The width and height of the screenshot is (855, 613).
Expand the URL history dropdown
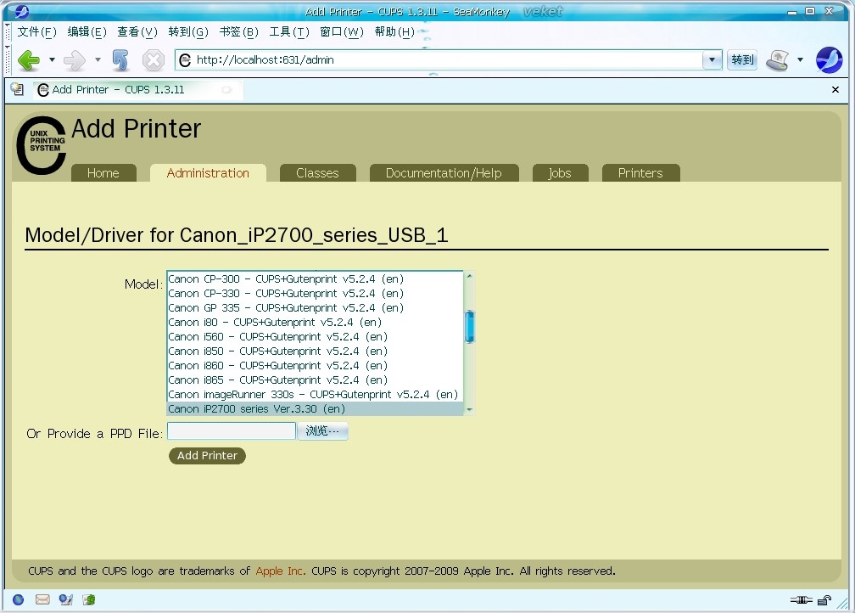point(712,59)
